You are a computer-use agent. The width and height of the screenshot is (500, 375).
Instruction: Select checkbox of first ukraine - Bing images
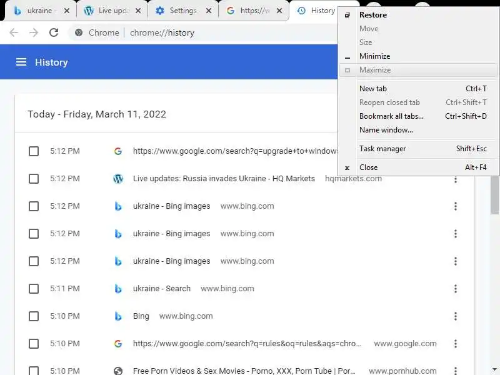[x=34, y=206]
